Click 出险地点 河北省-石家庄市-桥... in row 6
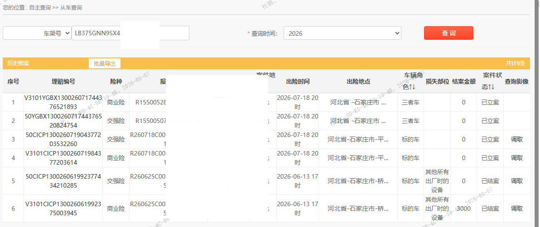This screenshot has width=540, height=227. 358,208
